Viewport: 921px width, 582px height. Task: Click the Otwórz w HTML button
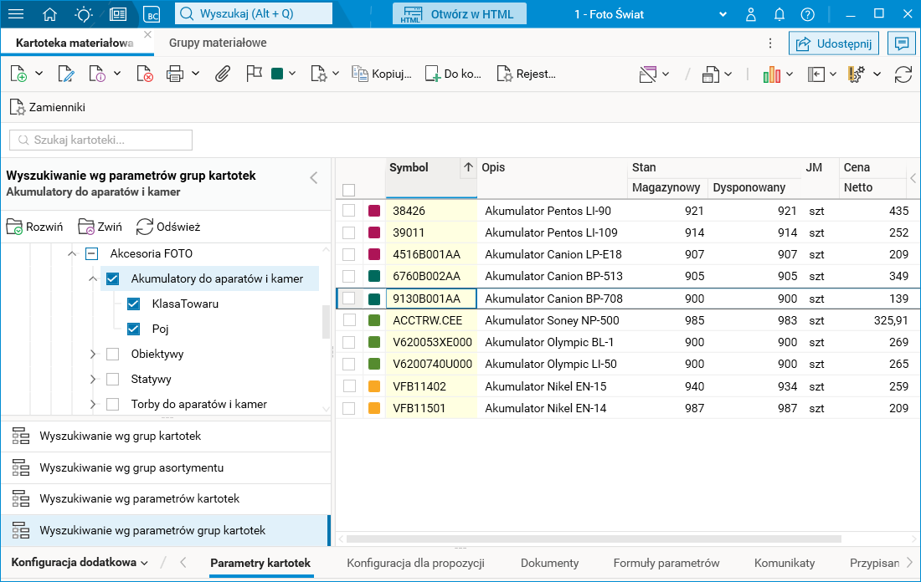click(459, 14)
